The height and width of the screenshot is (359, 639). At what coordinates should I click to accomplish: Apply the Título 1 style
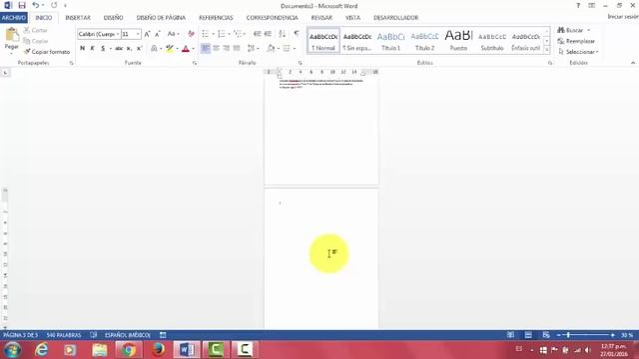tap(390, 41)
